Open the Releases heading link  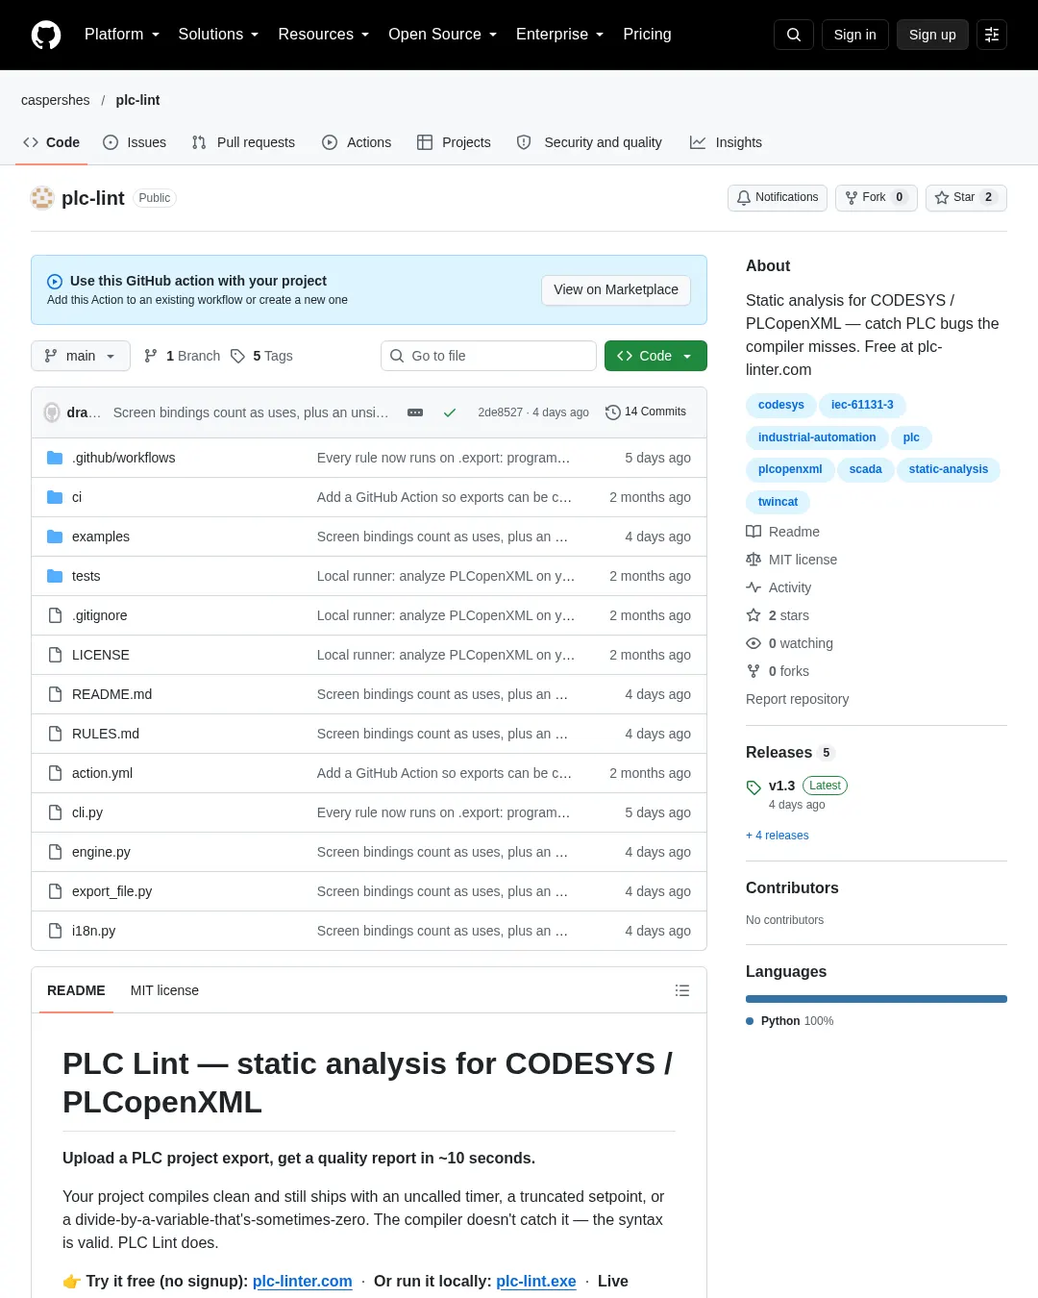pyautogui.click(x=791, y=752)
